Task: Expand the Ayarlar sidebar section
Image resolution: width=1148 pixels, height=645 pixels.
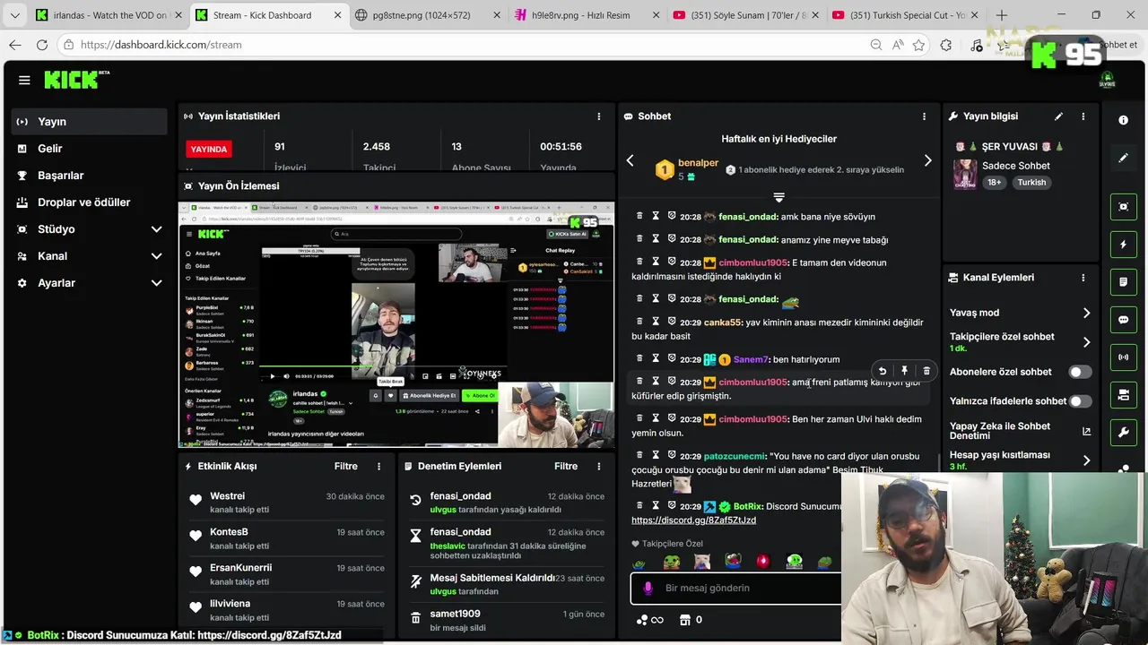Action: click(156, 283)
